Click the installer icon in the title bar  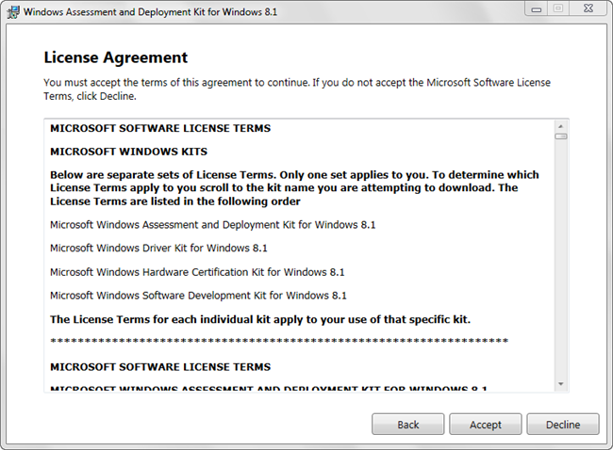12,11
